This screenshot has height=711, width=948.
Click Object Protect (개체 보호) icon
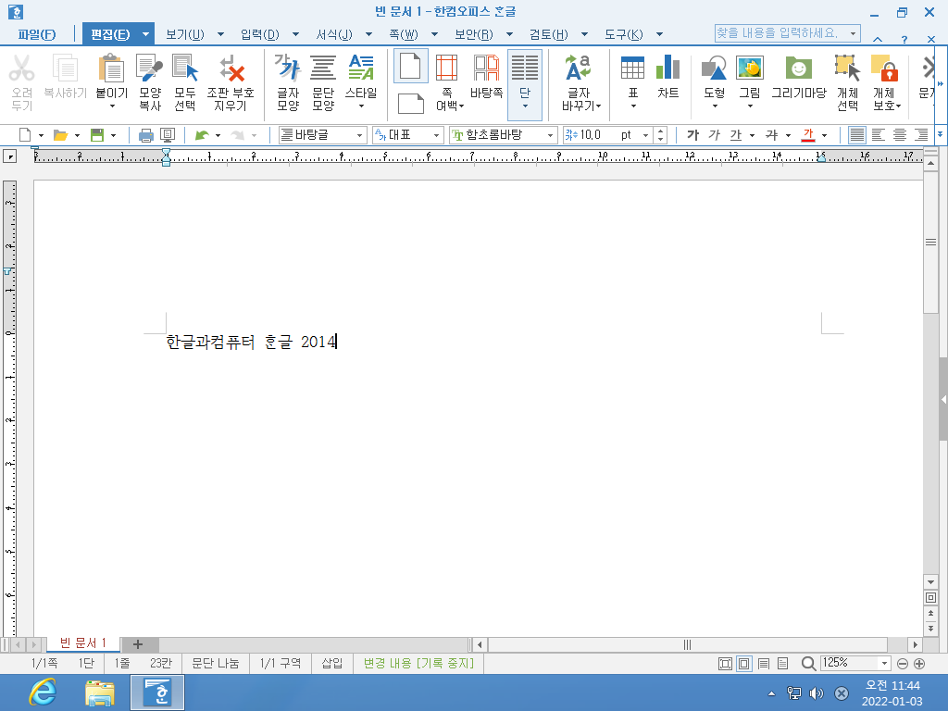(884, 68)
